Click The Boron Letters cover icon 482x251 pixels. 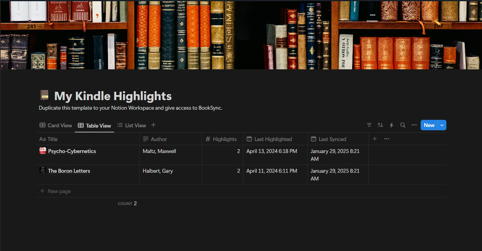pyautogui.click(x=43, y=170)
